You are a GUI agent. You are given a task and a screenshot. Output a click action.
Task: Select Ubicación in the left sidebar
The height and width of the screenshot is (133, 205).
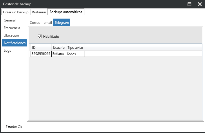point(11,35)
